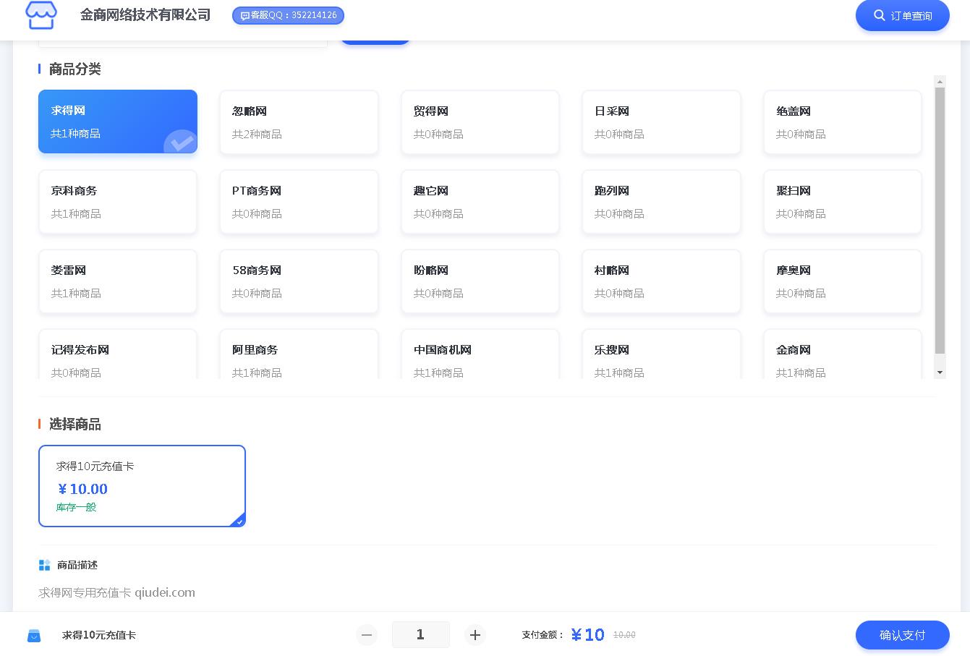Click 共2种商品 count under 忽略网
Screen dimensions: 970x656
(x=257, y=134)
